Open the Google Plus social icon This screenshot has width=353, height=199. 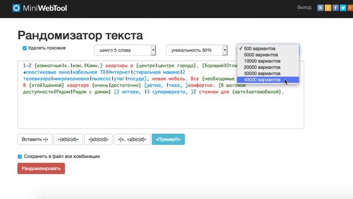(350, 8)
